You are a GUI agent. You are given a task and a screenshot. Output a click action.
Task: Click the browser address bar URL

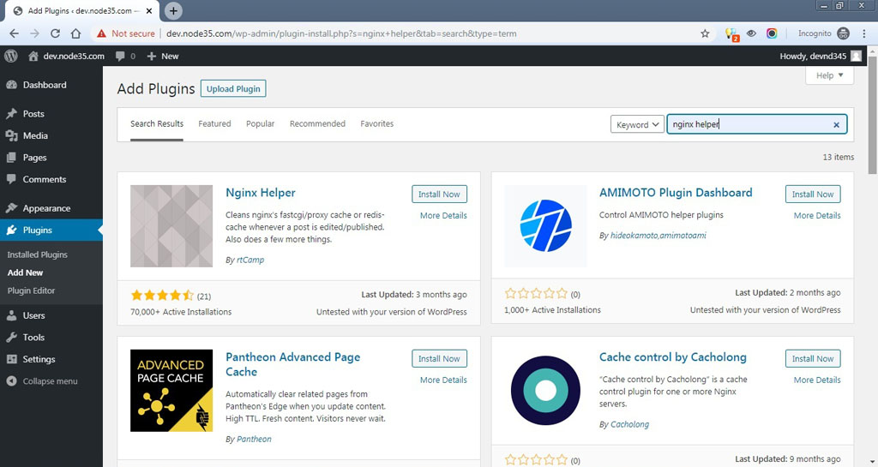[x=341, y=33]
